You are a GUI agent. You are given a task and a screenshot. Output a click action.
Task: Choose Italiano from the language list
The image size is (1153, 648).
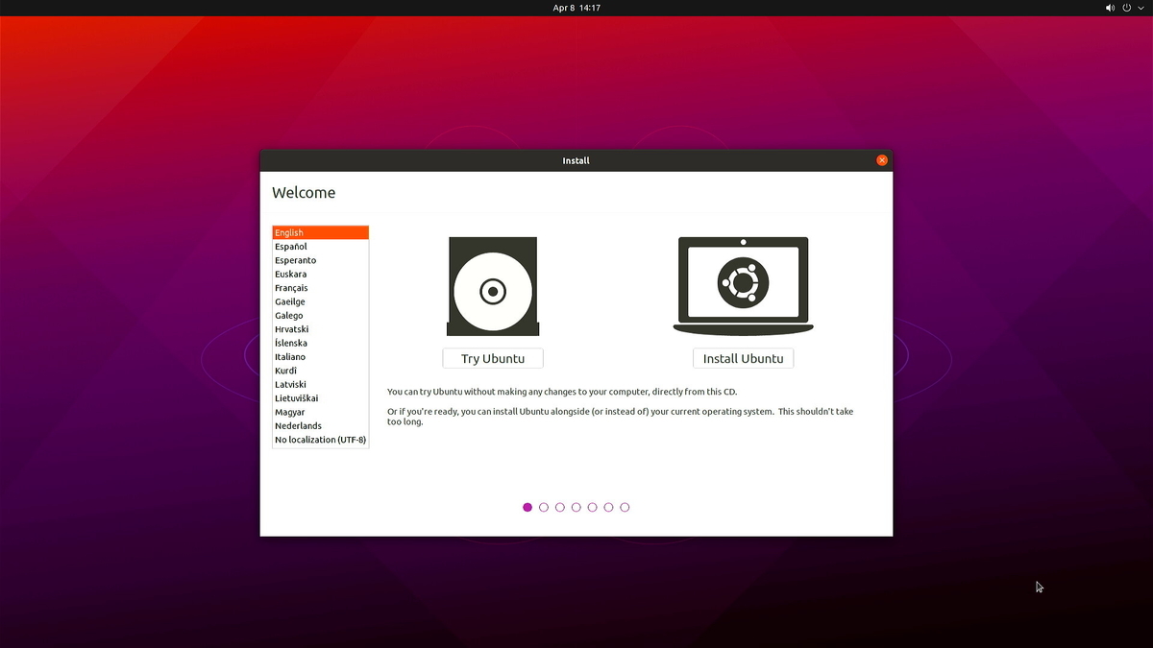321,356
